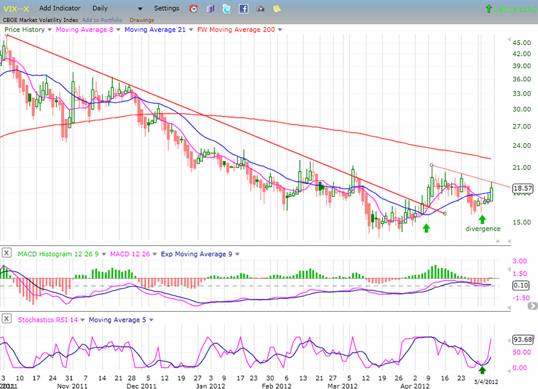Viewport: 538px width, 389px height.
Task: Share chart via the Facebook icon
Action: pos(243,9)
